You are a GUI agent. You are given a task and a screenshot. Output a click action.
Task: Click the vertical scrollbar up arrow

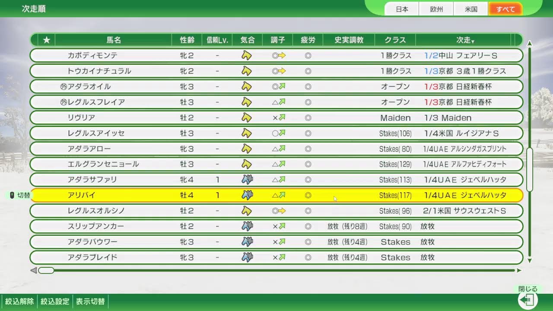tap(530, 43)
